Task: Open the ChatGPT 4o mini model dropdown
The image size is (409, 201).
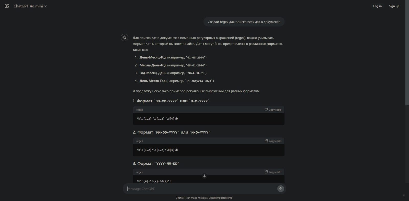Action: 30,6
